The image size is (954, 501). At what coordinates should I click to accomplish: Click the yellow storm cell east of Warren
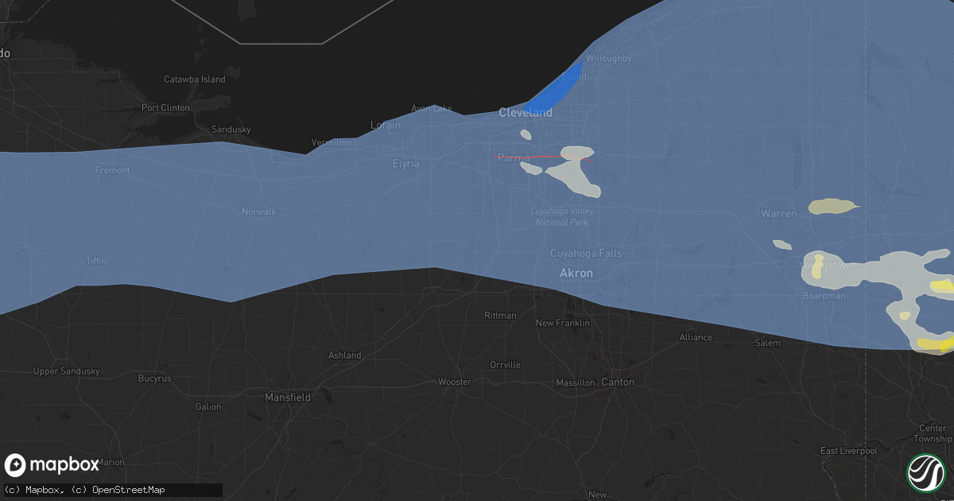click(x=832, y=207)
